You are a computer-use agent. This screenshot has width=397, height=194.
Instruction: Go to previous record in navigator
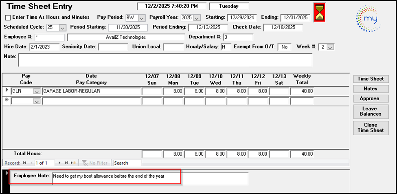click(31, 163)
